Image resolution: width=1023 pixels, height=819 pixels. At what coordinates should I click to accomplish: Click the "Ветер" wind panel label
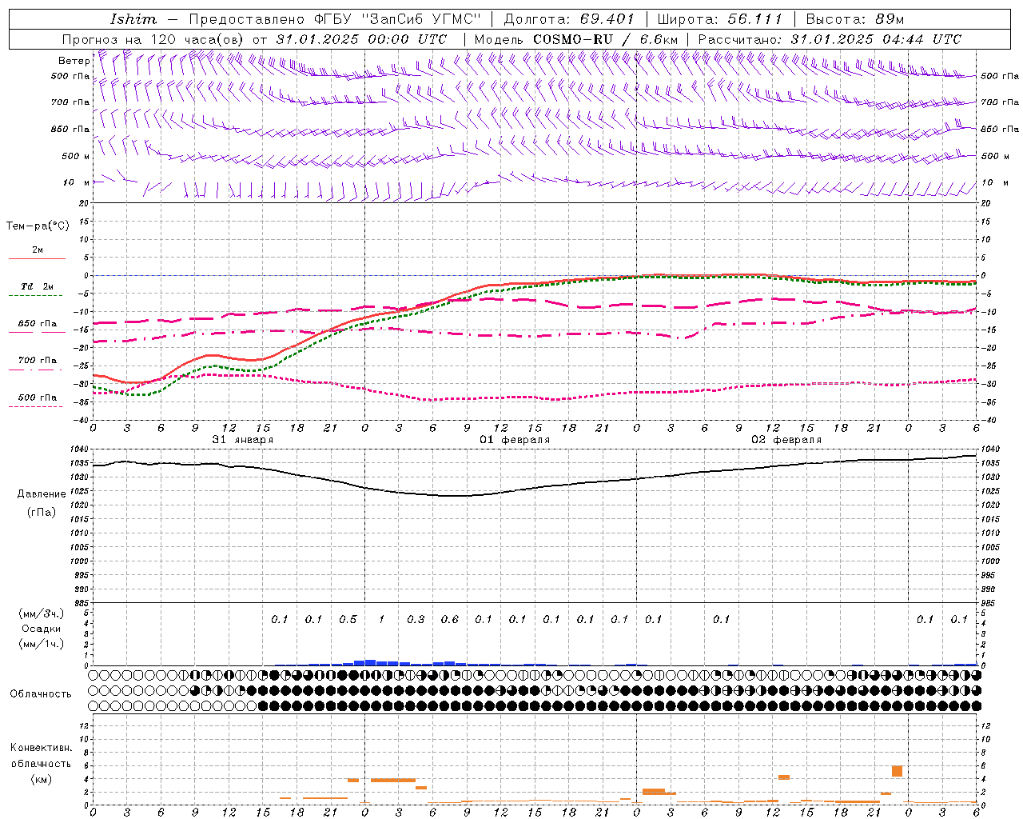(x=74, y=61)
